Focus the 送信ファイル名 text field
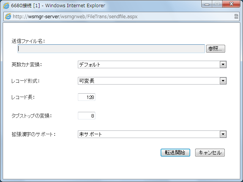 [111, 49]
